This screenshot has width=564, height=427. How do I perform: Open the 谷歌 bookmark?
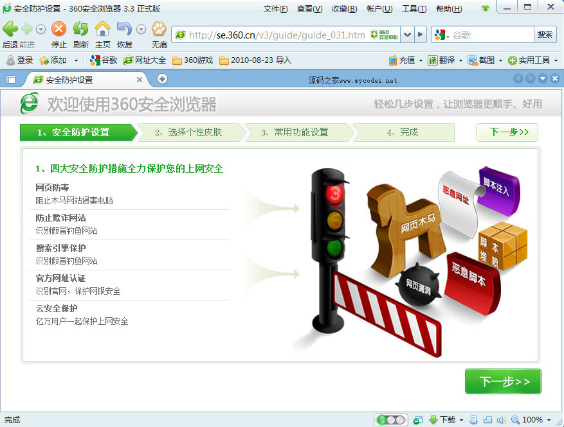click(104, 60)
